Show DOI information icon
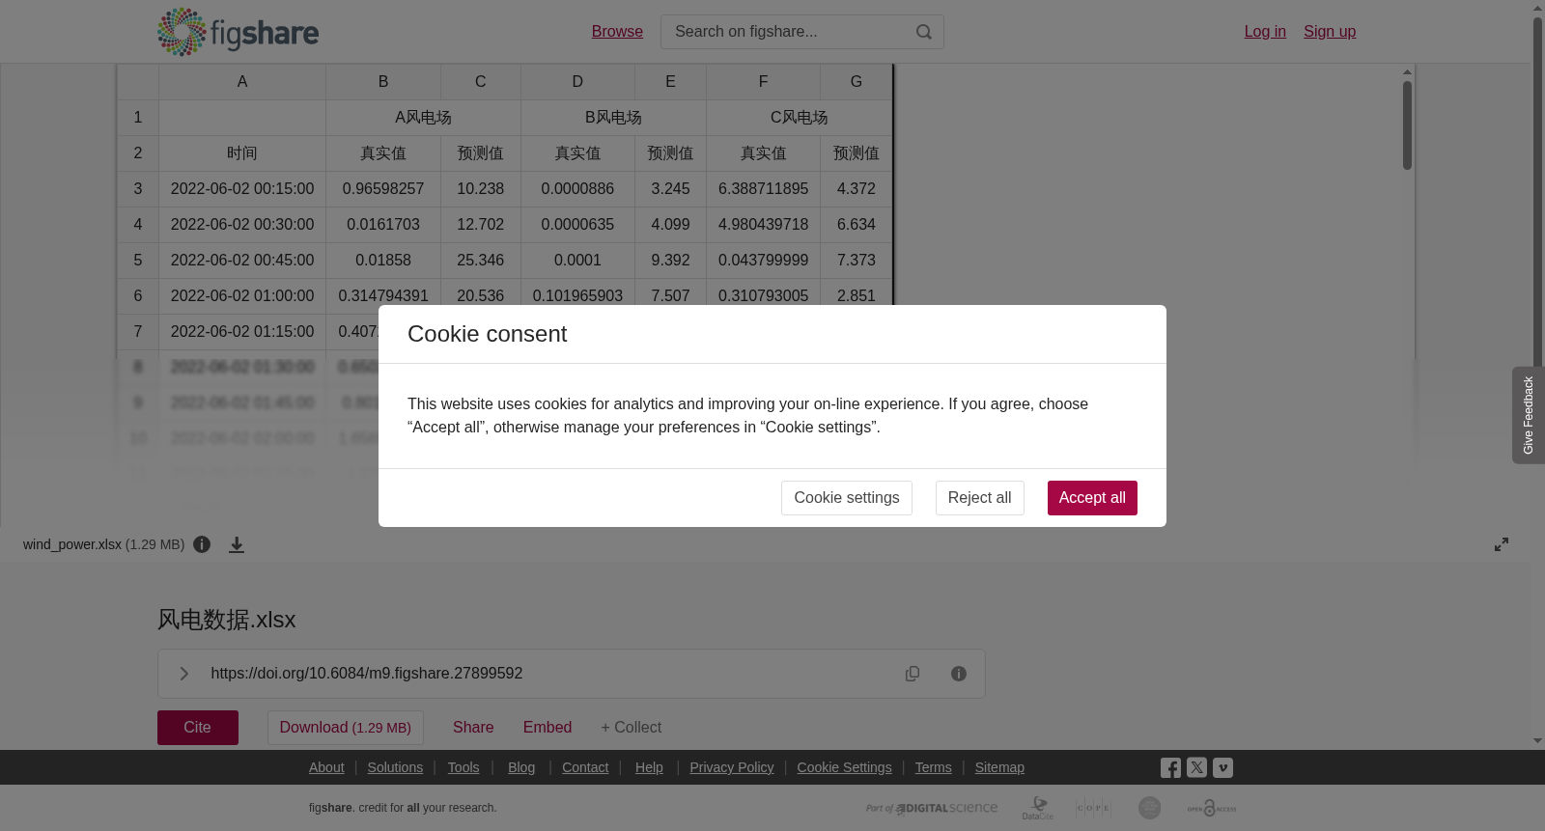The width and height of the screenshot is (1545, 831). pos(959,674)
